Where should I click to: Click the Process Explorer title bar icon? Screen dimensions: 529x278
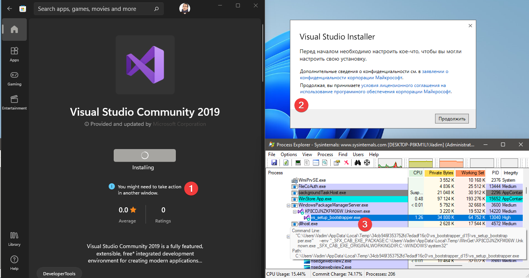pos(272,144)
